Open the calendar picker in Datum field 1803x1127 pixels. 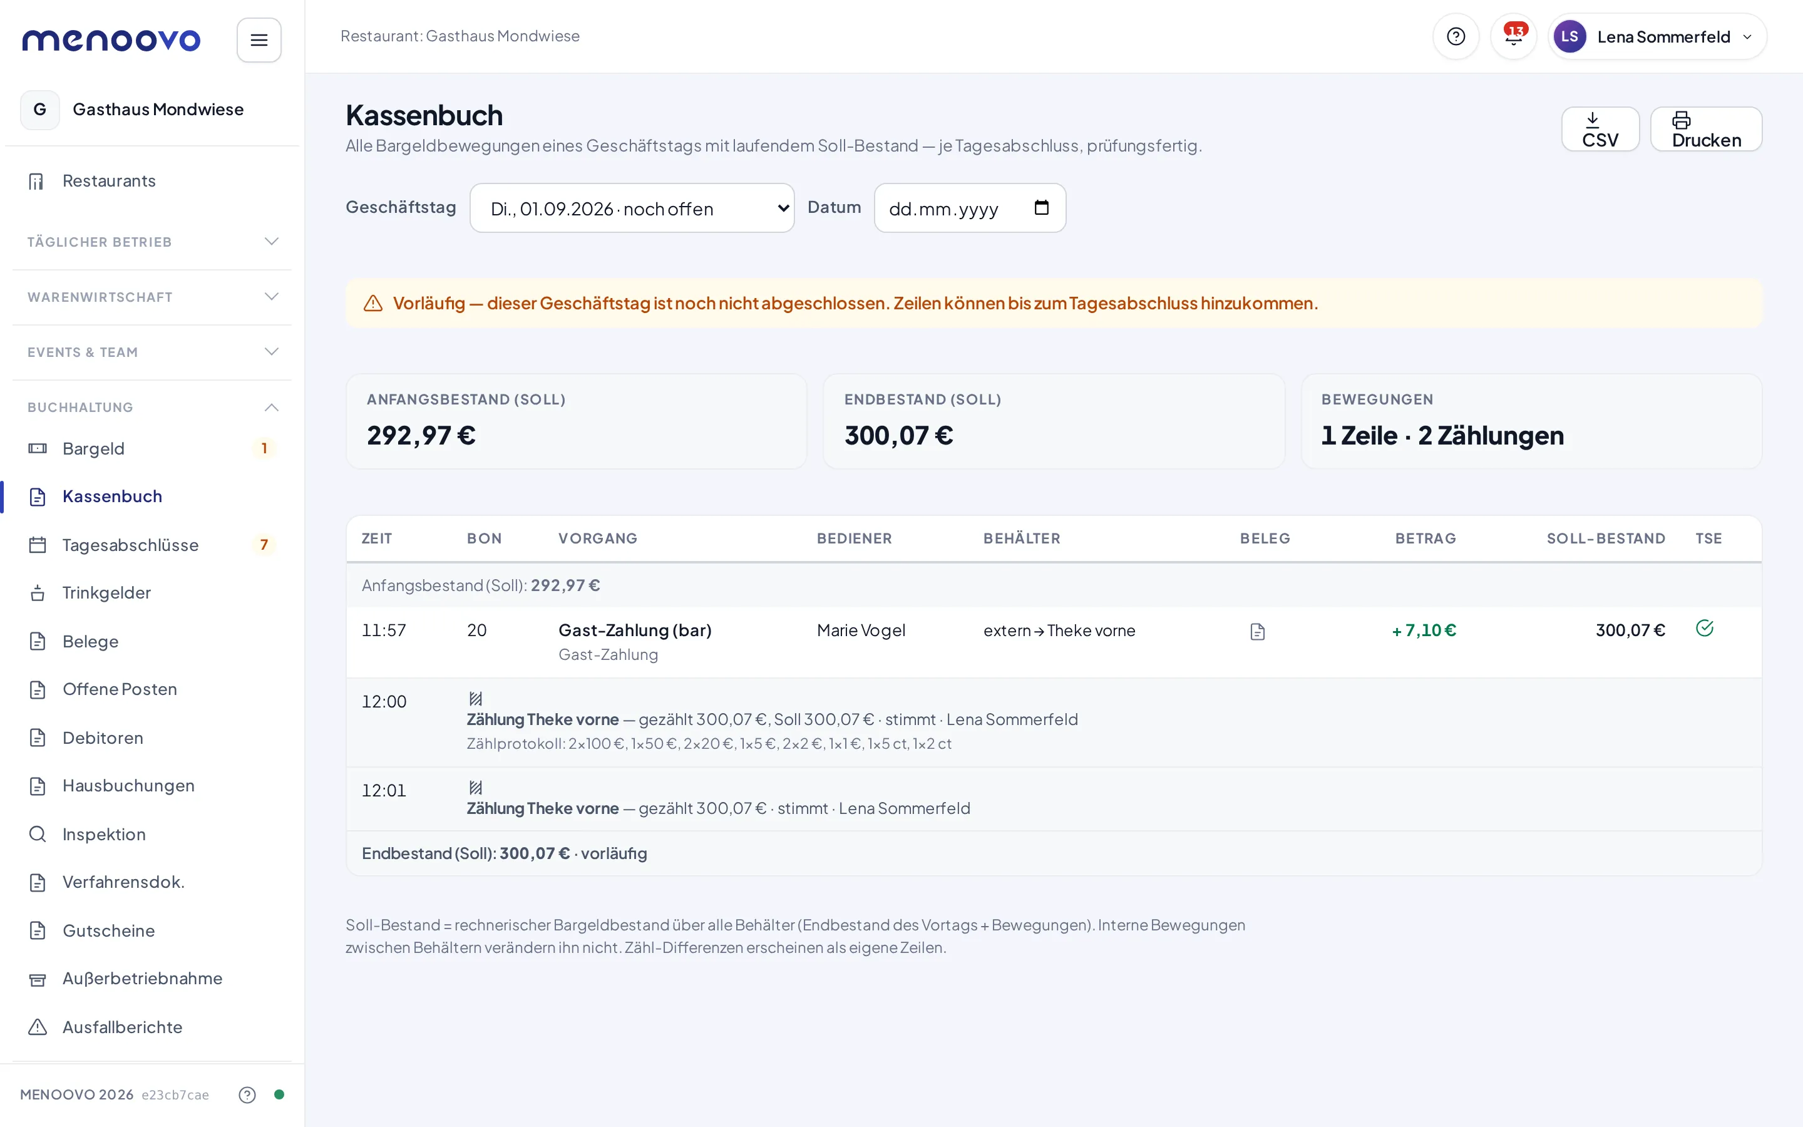pyautogui.click(x=1041, y=208)
